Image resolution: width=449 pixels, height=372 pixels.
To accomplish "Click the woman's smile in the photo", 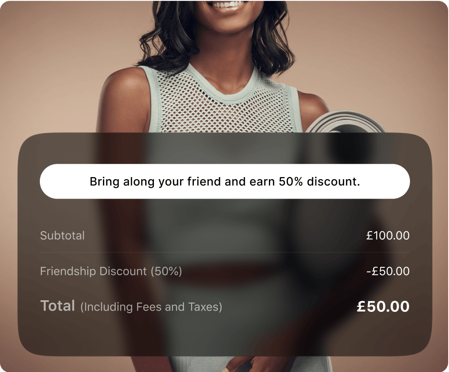I will point(230,6).
